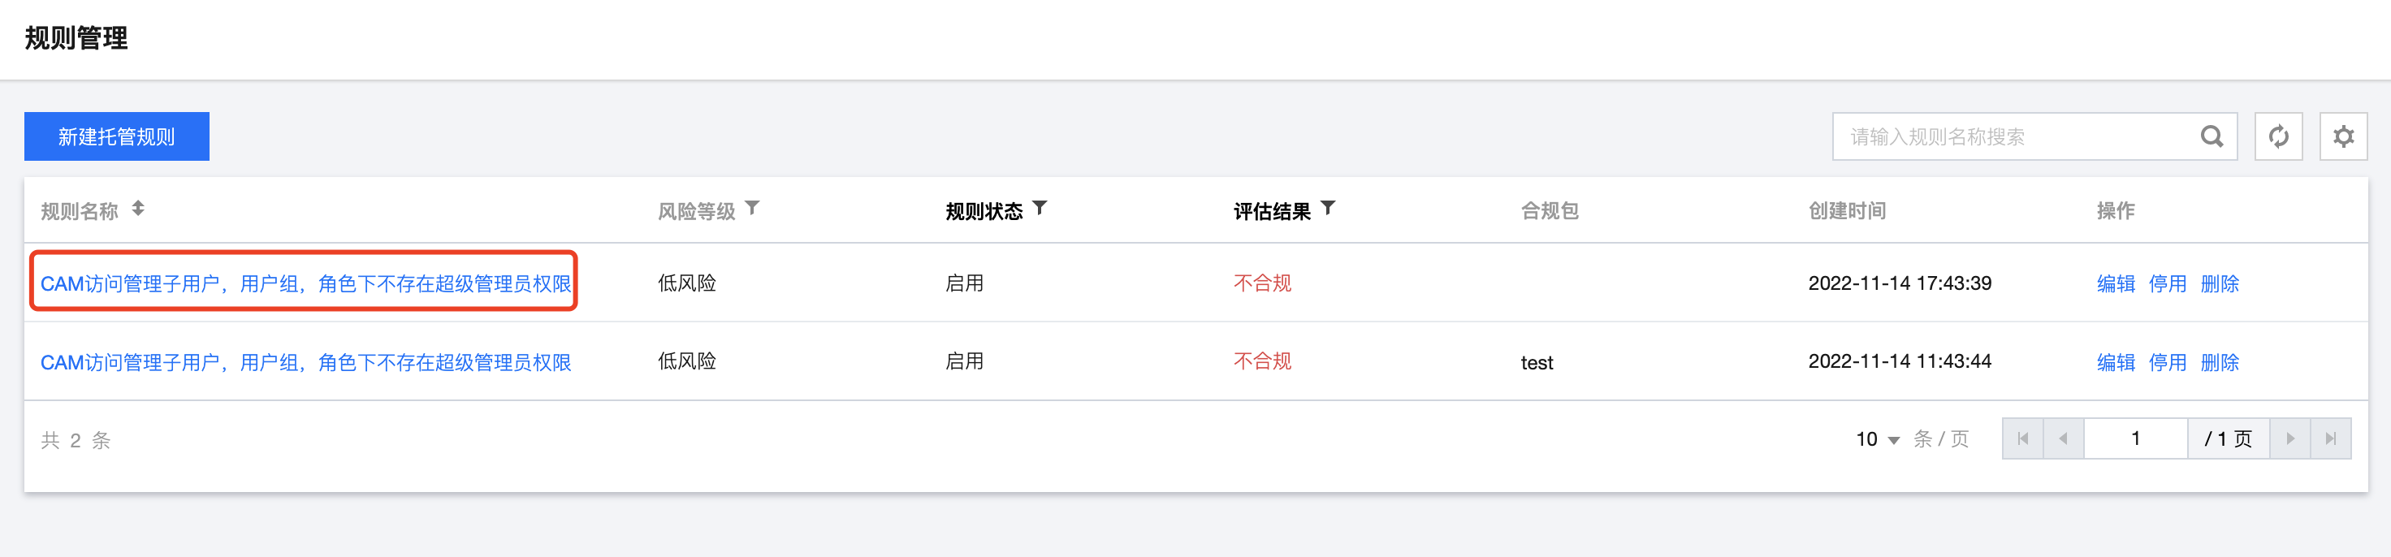Filter by risk level (风险等级)
The height and width of the screenshot is (557, 2391).
753,209
